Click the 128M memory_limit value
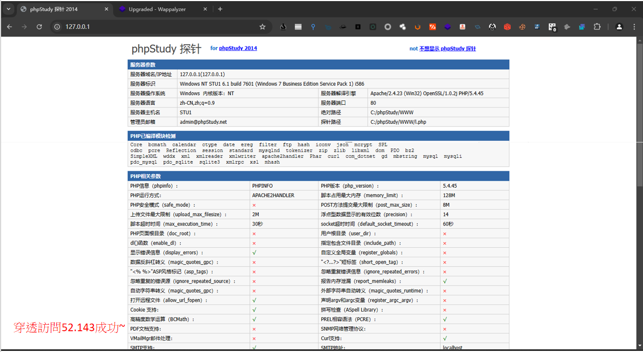 tap(449, 195)
